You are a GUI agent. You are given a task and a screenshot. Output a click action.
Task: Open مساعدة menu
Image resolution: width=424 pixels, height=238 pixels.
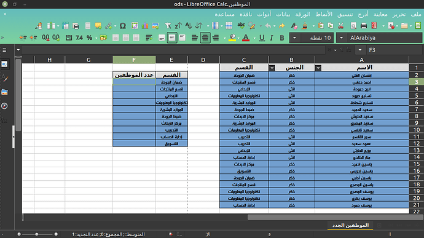pyautogui.click(x=224, y=14)
